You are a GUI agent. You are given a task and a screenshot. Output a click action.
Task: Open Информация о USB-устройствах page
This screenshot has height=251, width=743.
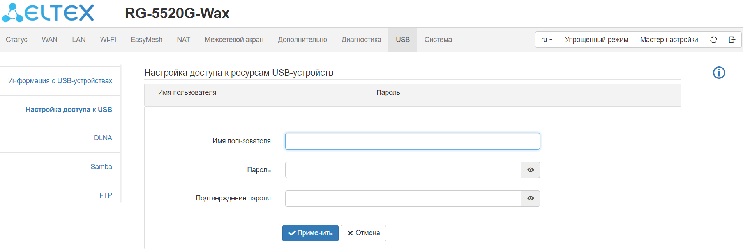[60, 81]
